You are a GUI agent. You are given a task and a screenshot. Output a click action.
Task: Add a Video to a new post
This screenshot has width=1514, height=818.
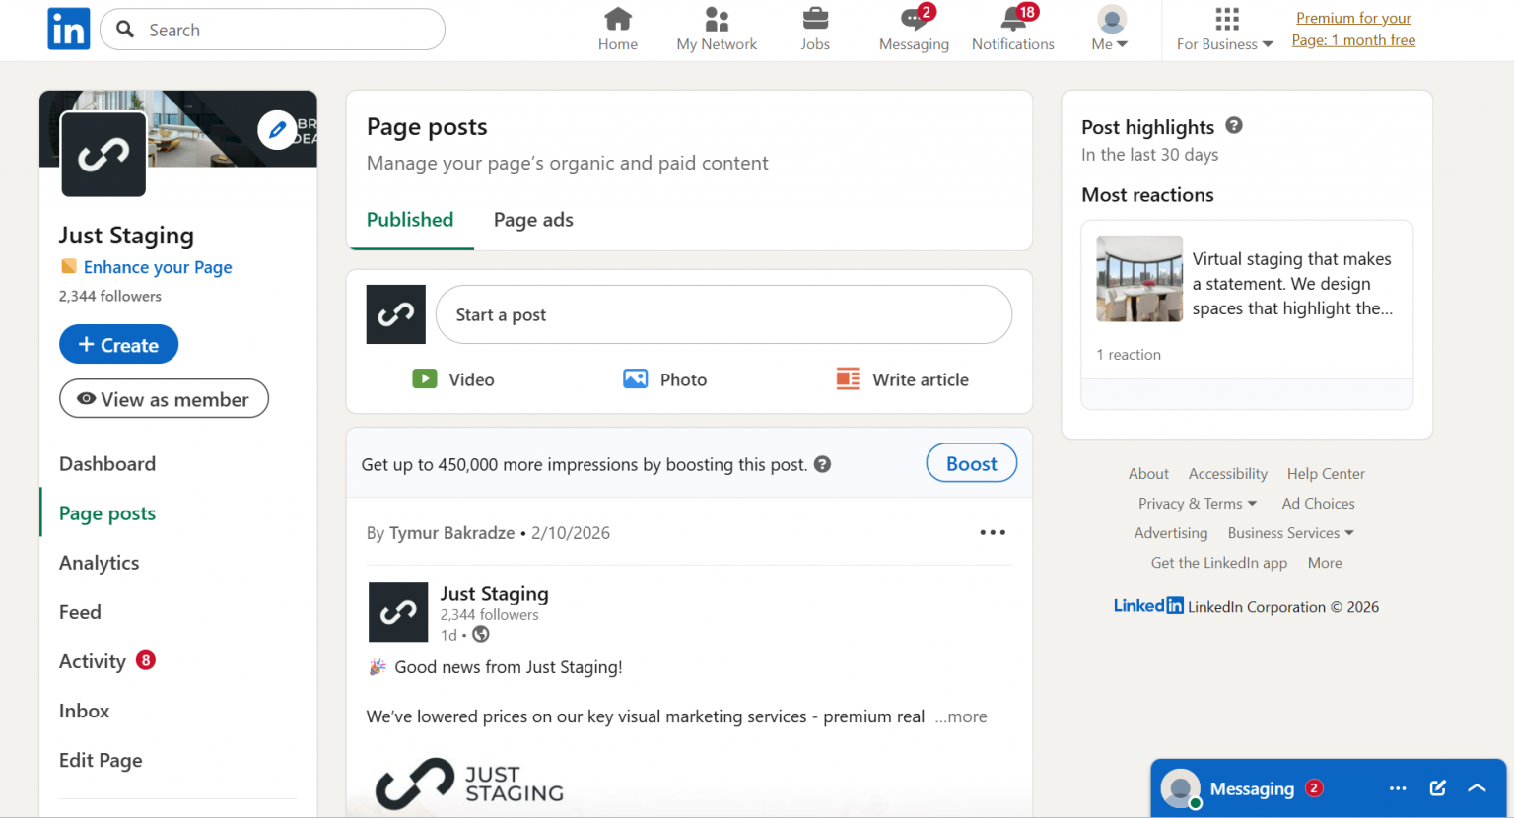click(x=453, y=379)
